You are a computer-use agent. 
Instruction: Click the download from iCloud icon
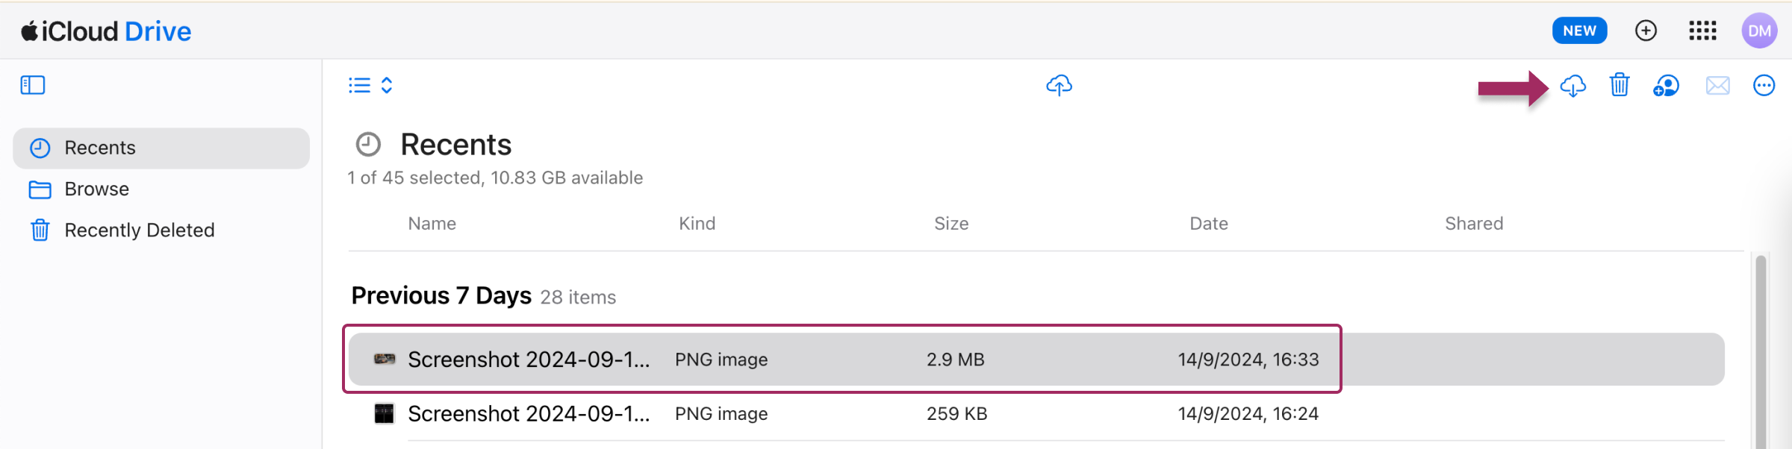[x=1573, y=86]
